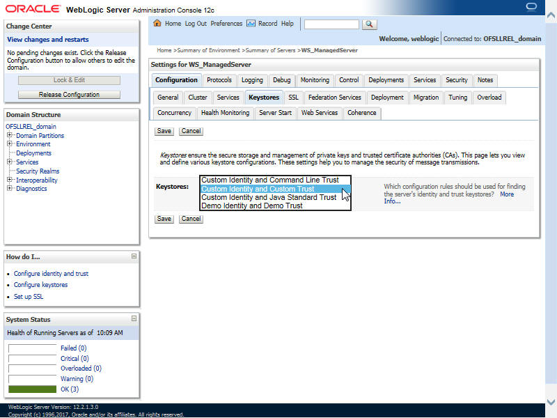Click the Failed (0) status link
The image size is (557, 418).
[x=74, y=348]
